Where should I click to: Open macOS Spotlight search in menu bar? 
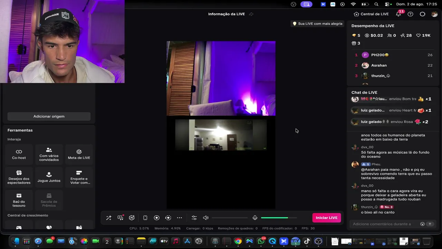click(376, 4)
